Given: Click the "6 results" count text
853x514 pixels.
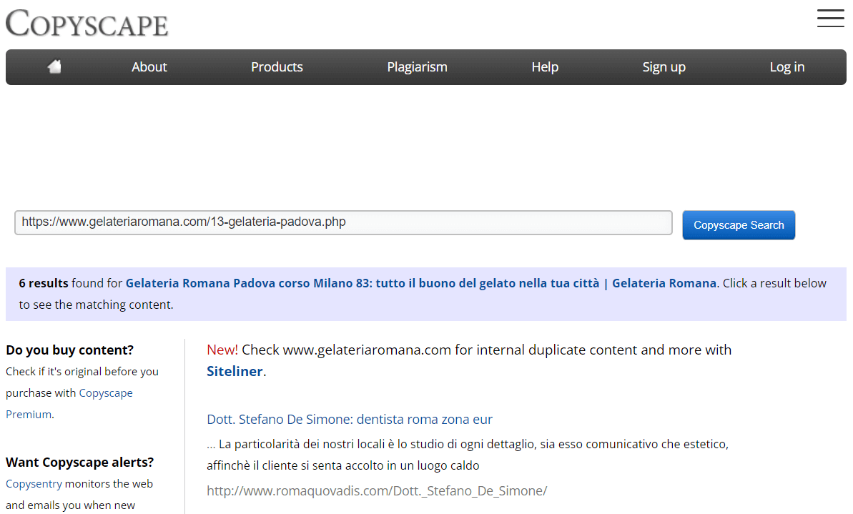Looking at the screenshot, I should [44, 283].
